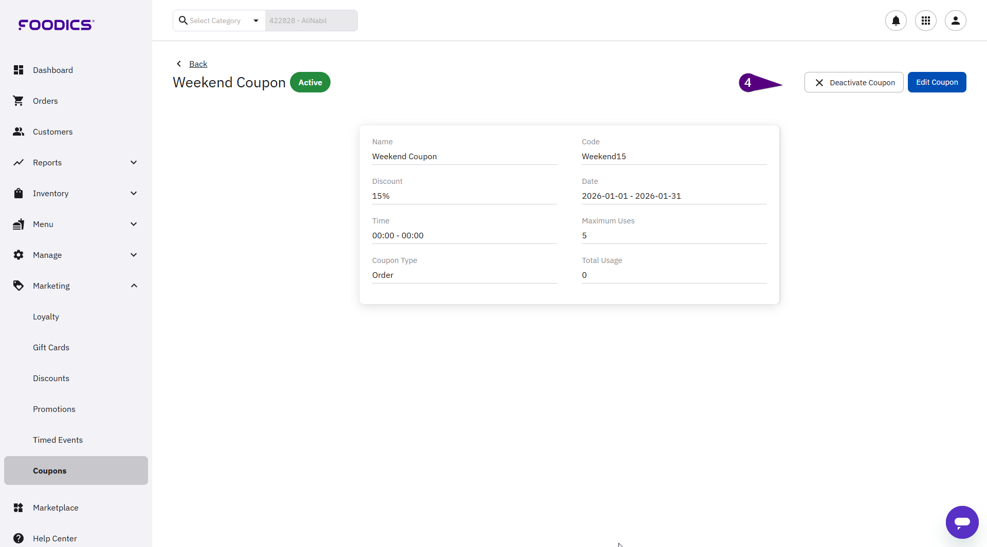Open the Gift Cards menu item
Screen dimensions: 987x547
(x=51, y=347)
